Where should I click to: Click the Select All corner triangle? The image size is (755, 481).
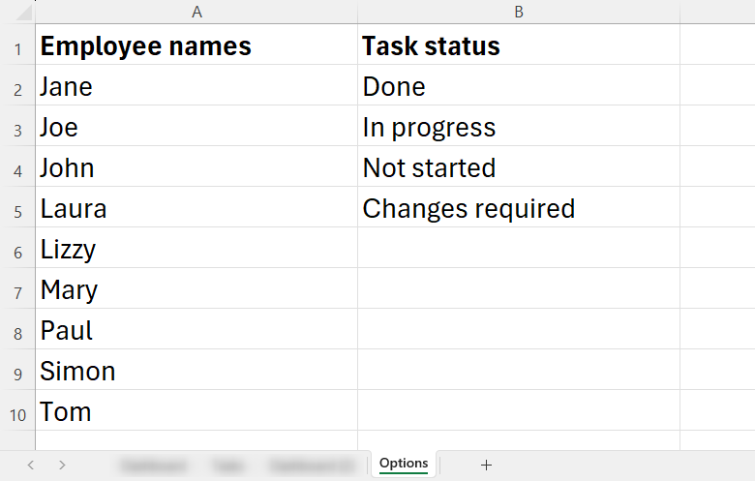[x=24, y=12]
